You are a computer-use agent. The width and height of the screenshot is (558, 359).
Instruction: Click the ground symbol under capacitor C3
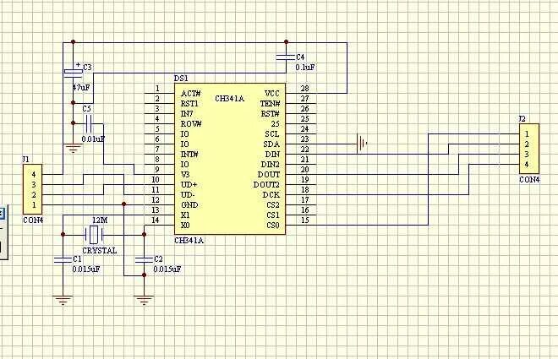[73, 148]
